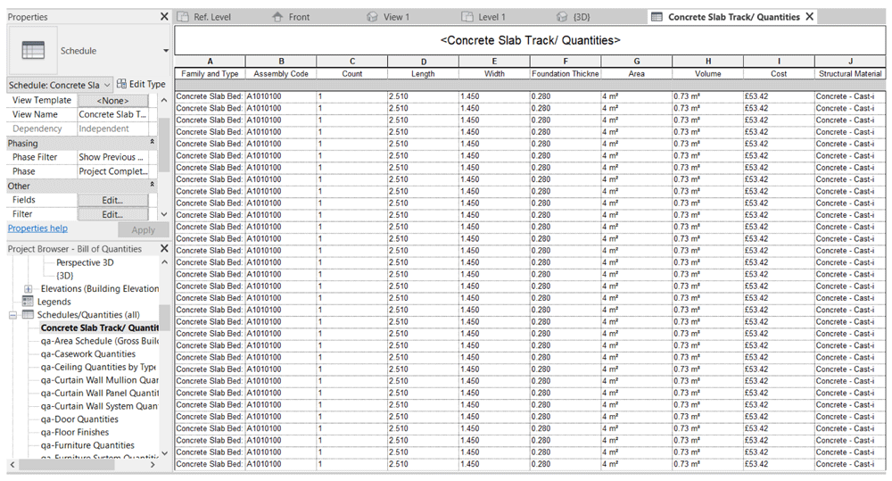The height and width of the screenshot is (481, 892).
Task: Close the Concrete Slab Track/ Quantities tab
Action: click(810, 16)
